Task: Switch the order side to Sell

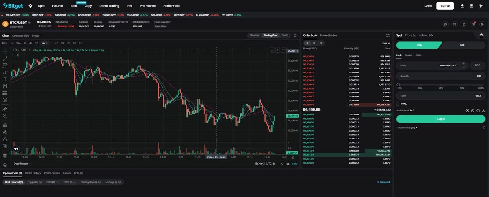Action: pos(462,45)
